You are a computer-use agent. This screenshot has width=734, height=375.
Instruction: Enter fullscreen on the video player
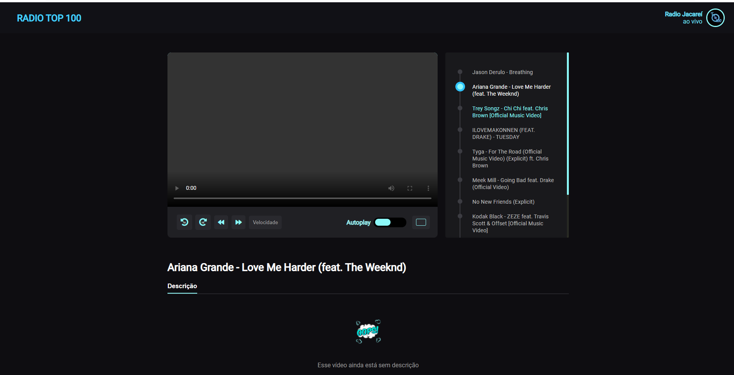(x=410, y=188)
